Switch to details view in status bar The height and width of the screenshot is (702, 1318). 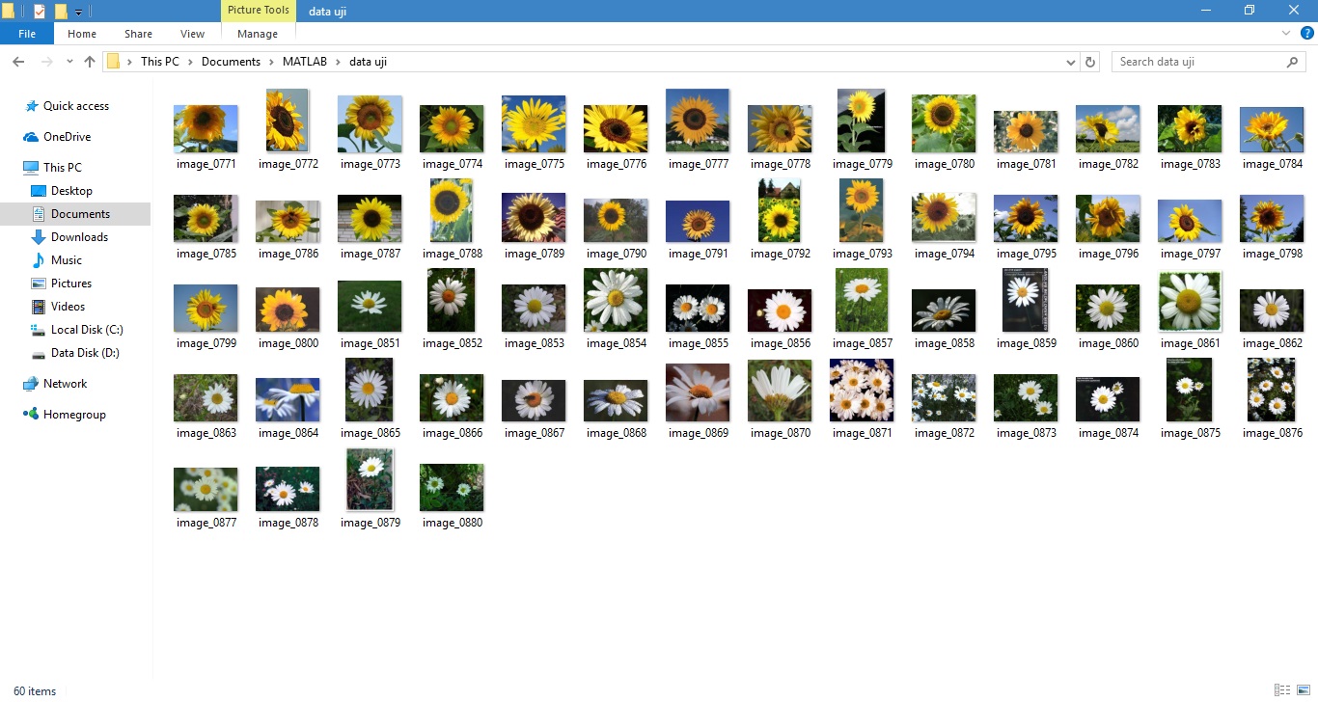(x=1281, y=690)
